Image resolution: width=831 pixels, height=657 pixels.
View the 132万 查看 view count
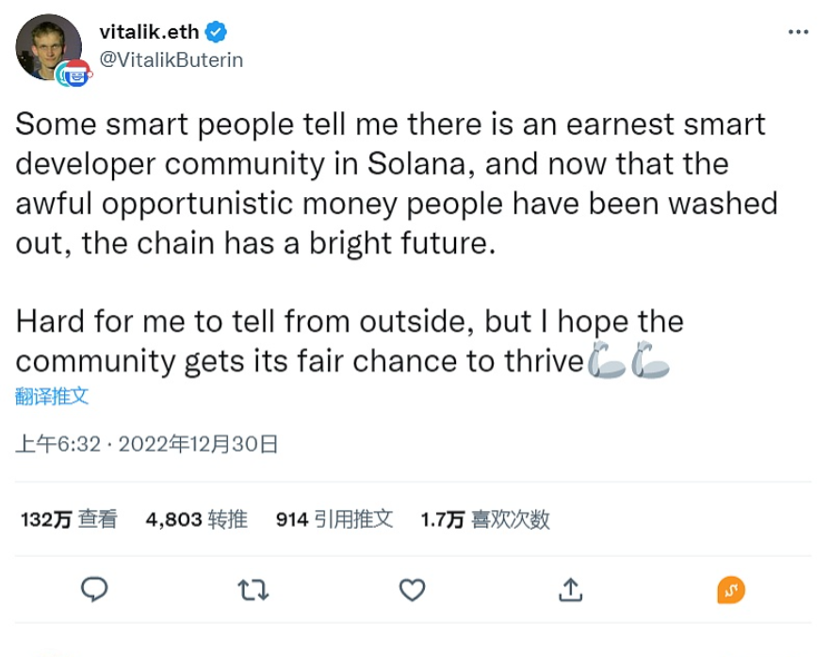coord(69,519)
